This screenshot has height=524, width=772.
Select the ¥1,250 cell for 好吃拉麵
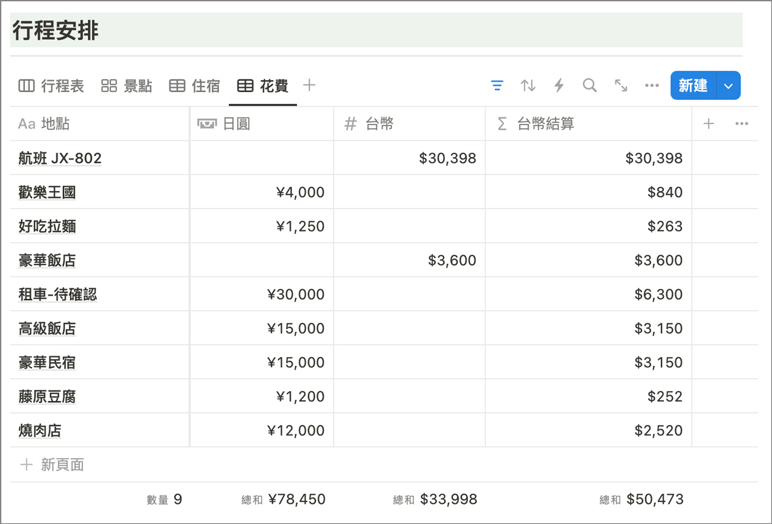[x=261, y=226]
